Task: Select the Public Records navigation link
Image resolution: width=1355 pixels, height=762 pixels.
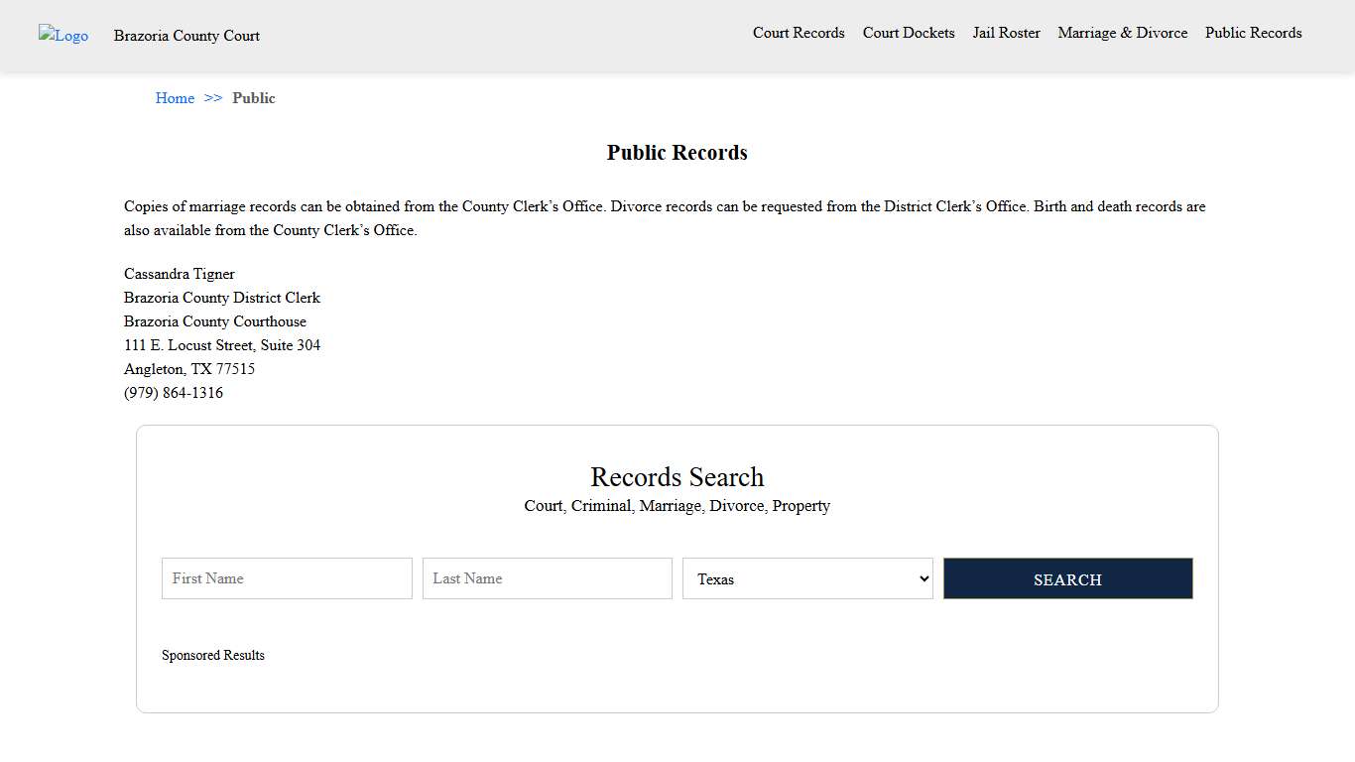Action: [1253, 33]
